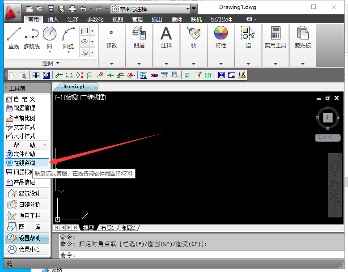This screenshot has width=348, height=272.
Task: Select the 多段线 (Polyline) tool
Action: tap(31, 38)
